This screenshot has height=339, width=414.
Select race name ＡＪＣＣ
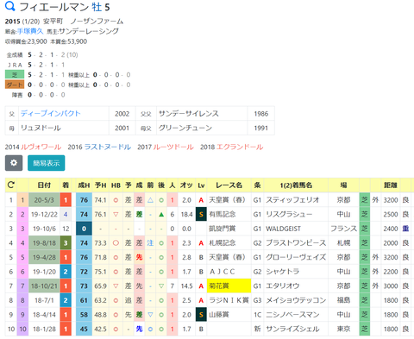tap(222, 272)
